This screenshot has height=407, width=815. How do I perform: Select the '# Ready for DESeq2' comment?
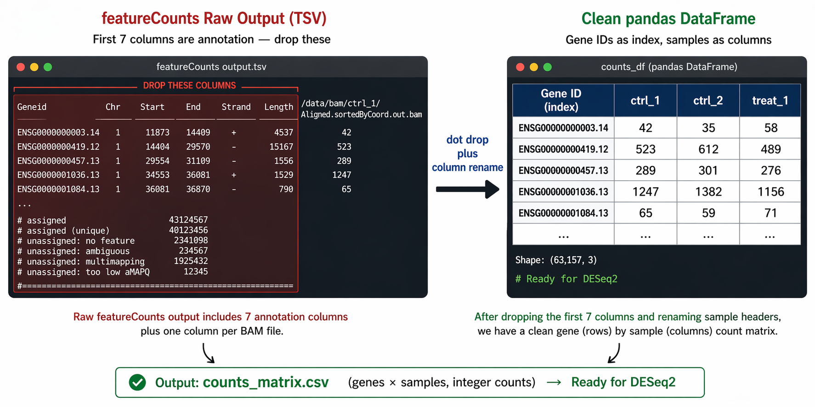point(566,279)
